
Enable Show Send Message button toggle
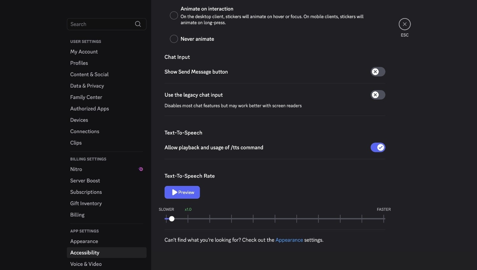point(378,72)
